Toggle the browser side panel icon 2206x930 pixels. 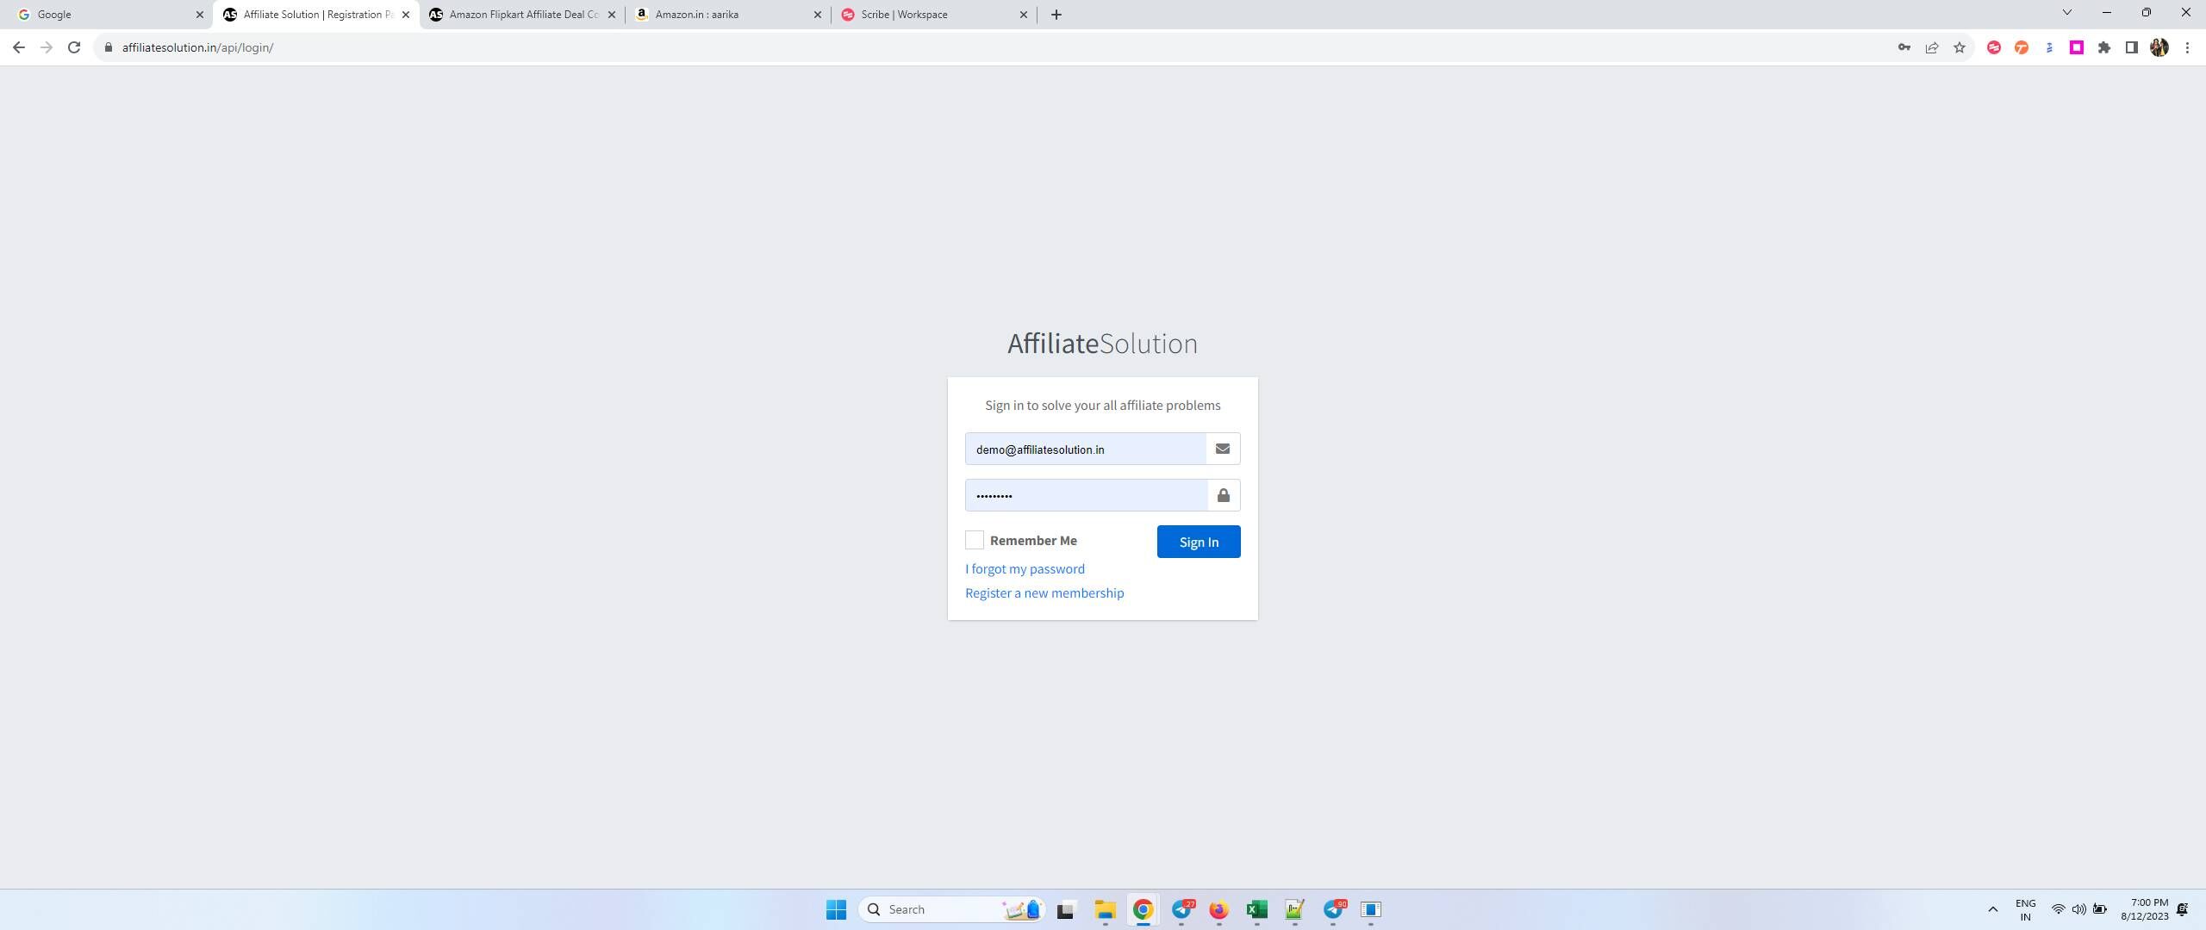point(2131,47)
